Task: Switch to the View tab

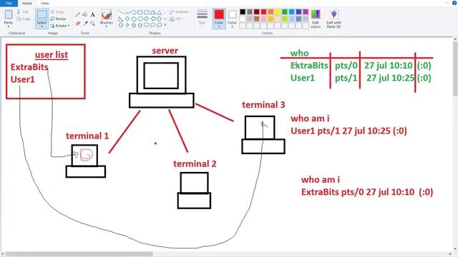Action: click(44, 3)
